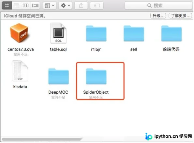The width and height of the screenshot is (194, 143).
Task: Open the action gear menu
Action: point(66,6)
